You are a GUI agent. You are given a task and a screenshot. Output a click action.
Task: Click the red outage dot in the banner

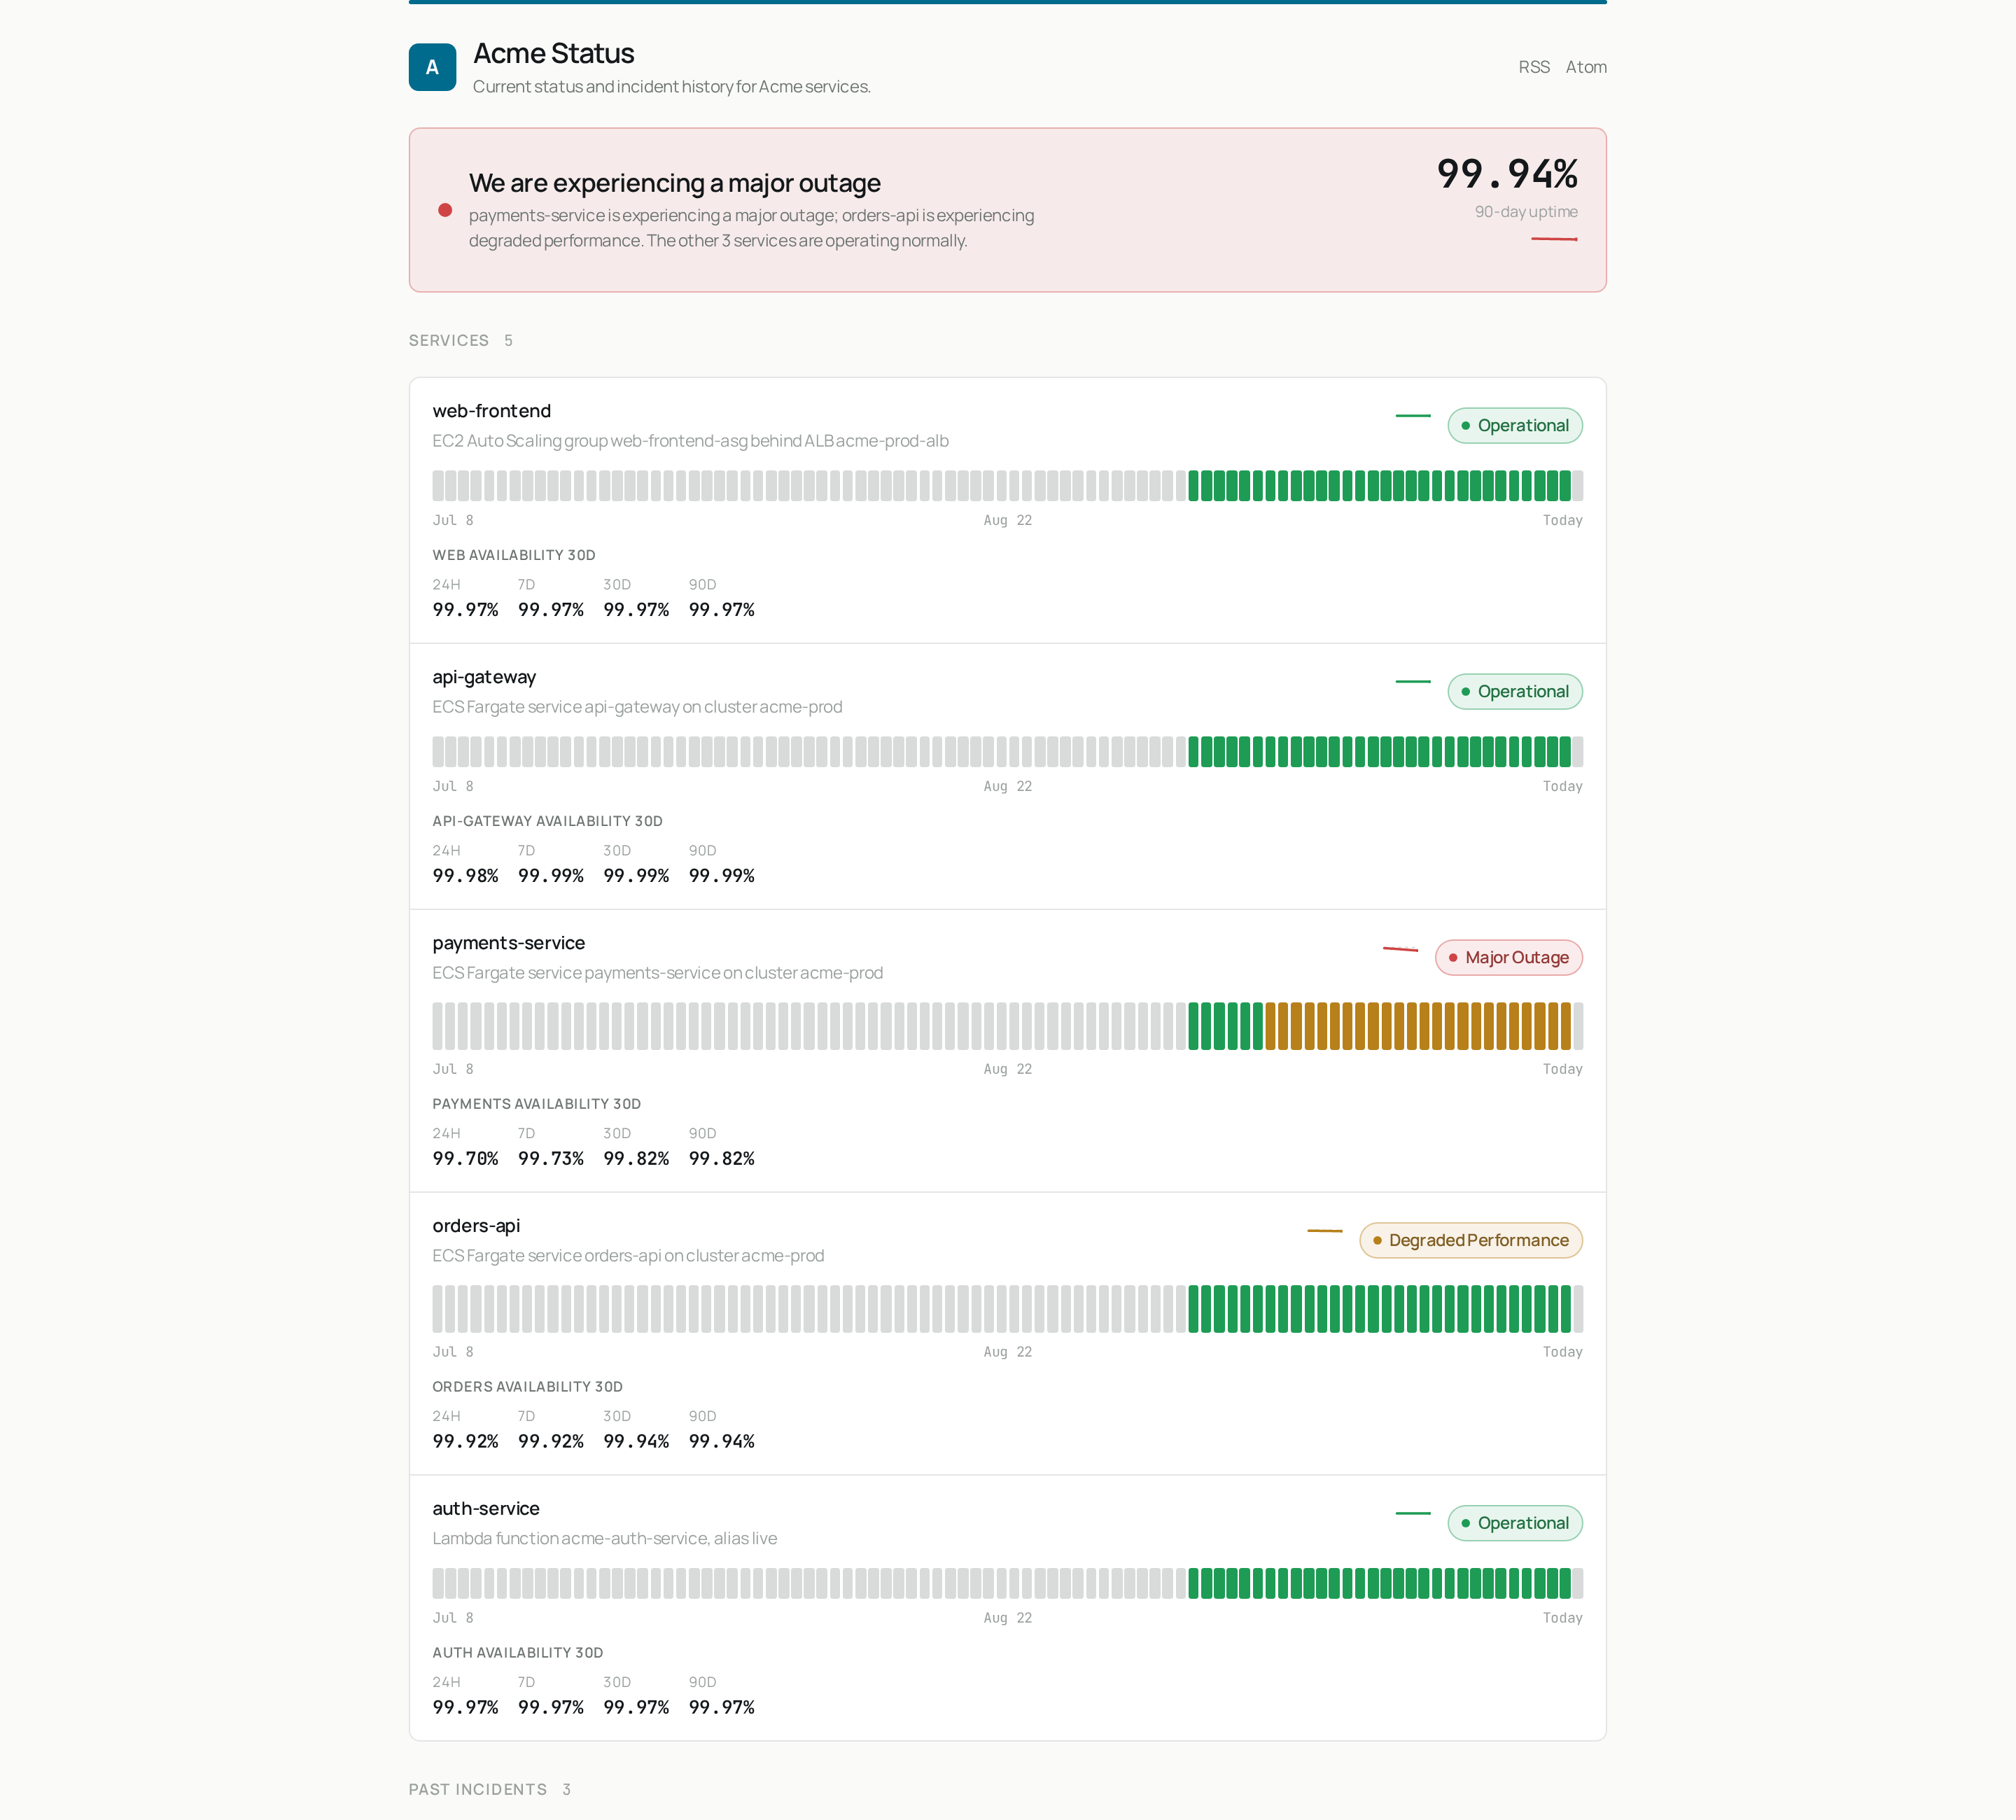(445, 210)
